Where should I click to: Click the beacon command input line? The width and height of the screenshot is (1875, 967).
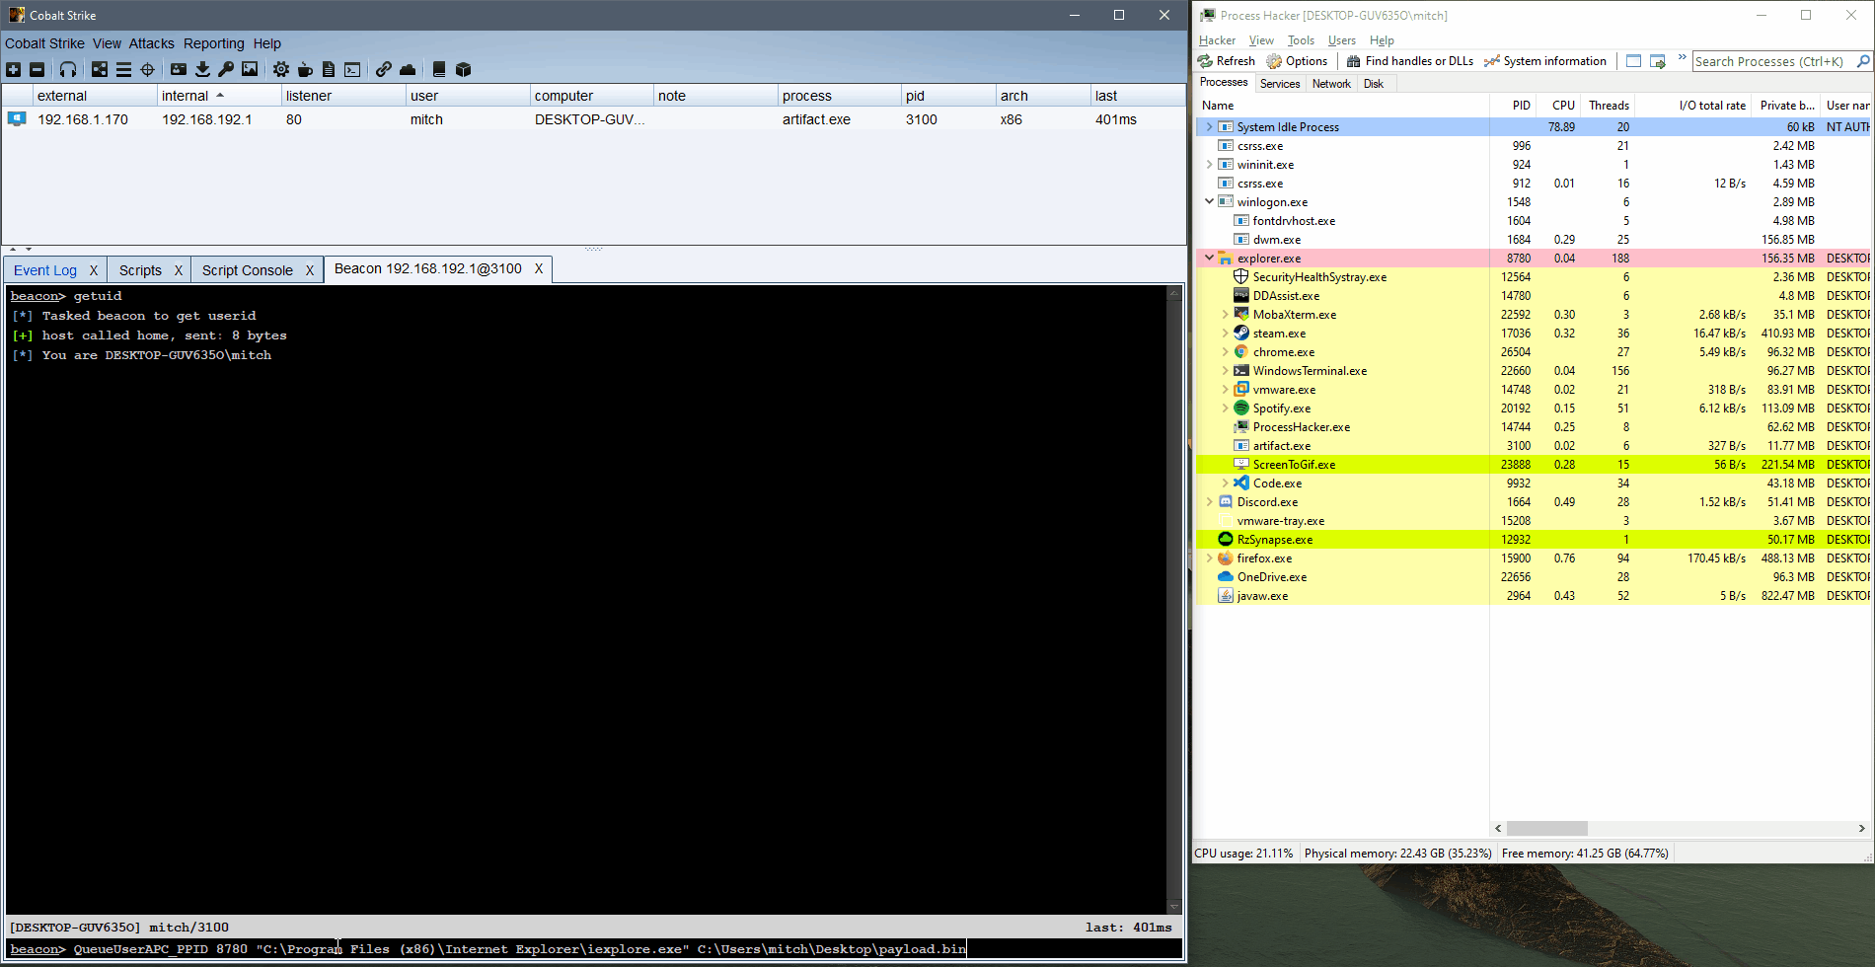coord(594,949)
